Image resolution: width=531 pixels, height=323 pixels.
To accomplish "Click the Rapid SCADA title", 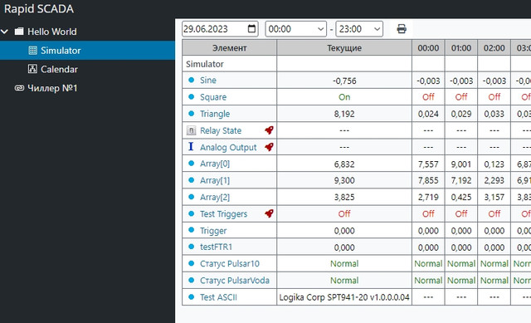I will 39,9.
